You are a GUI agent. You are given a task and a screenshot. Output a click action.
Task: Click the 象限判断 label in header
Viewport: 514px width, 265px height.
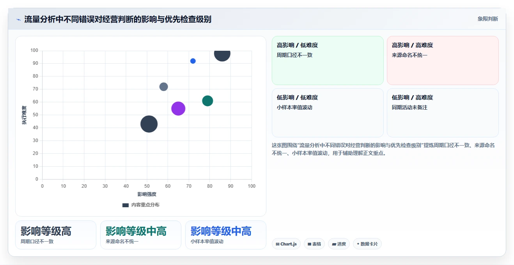[x=487, y=19]
